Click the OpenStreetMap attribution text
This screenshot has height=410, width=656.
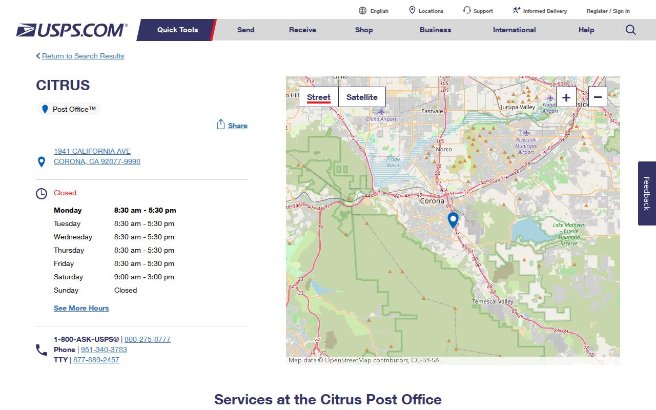(364, 360)
